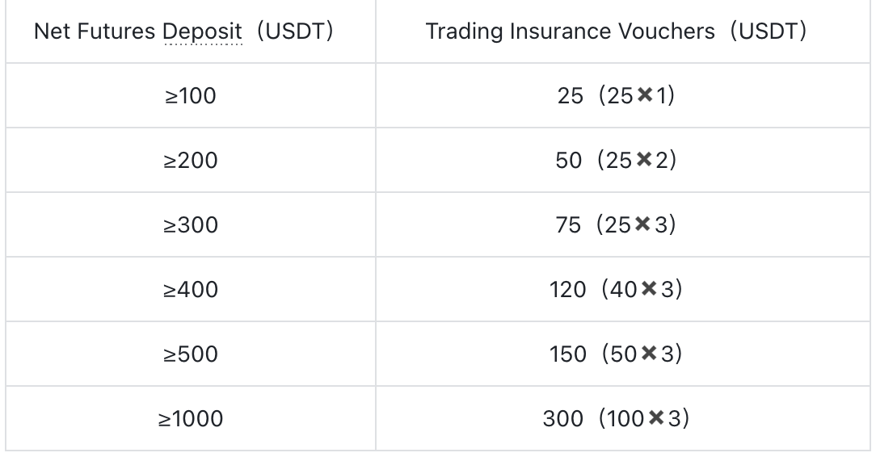Click the 75 (25×3) voucher cell
The image size is (876, 457).
click(623, 225)
